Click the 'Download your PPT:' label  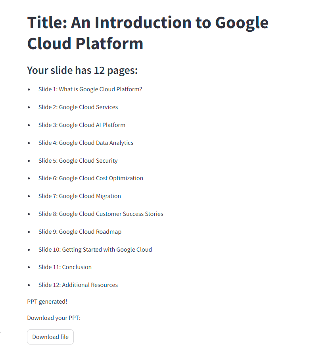point(54,318)
